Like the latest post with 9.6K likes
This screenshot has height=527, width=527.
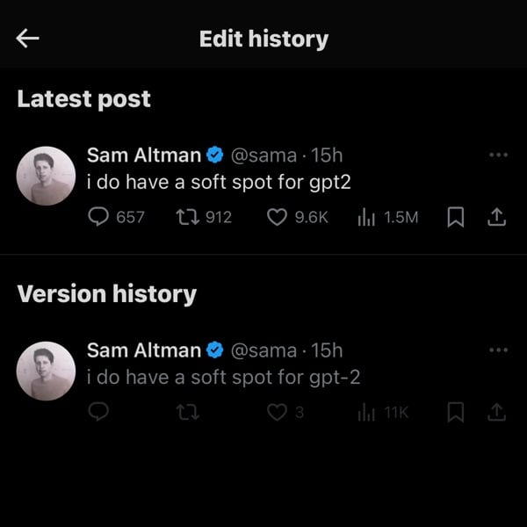coord(278,216)
